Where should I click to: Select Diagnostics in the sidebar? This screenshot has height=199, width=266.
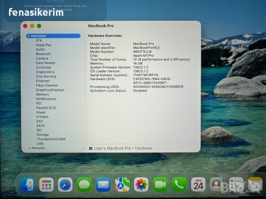pos(45,72)
